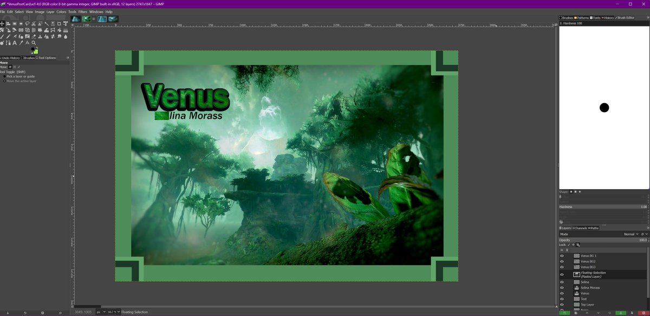The height and width of the screenshot is (316, 650).
Task: Click save tool preset icon
Action: point(6,313)
